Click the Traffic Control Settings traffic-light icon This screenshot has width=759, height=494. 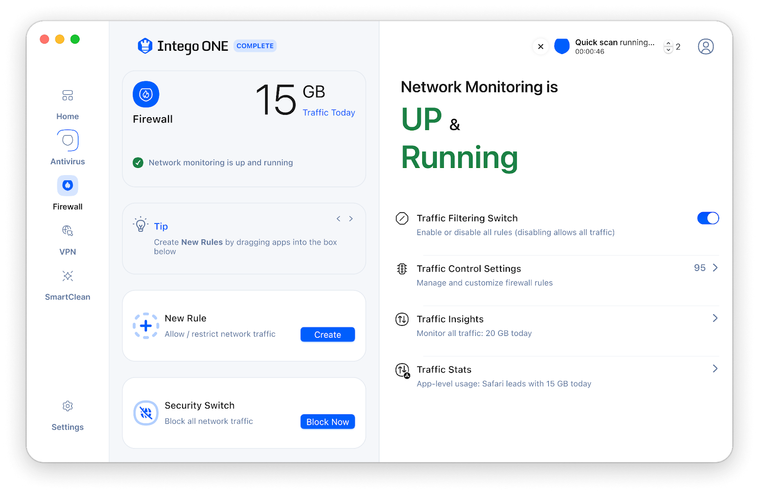pos(402,269)
